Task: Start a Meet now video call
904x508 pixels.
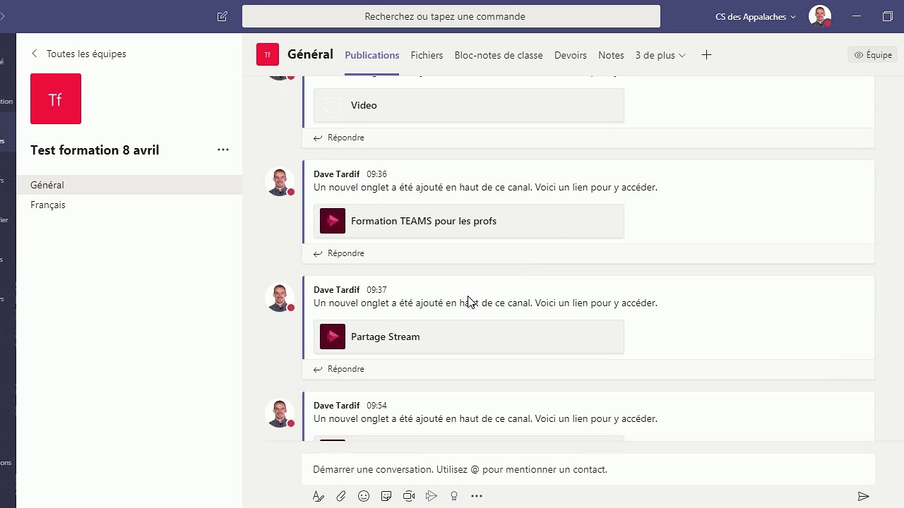Action: click(409, 496)
